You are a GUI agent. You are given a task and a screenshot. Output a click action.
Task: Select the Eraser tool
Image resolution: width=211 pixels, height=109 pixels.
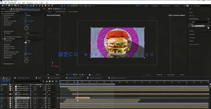[45, 6]
